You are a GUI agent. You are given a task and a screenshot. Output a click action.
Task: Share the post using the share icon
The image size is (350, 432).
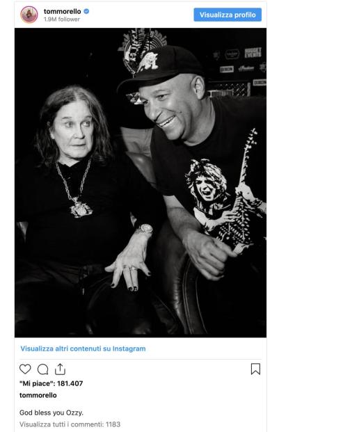tap(60, 369)
